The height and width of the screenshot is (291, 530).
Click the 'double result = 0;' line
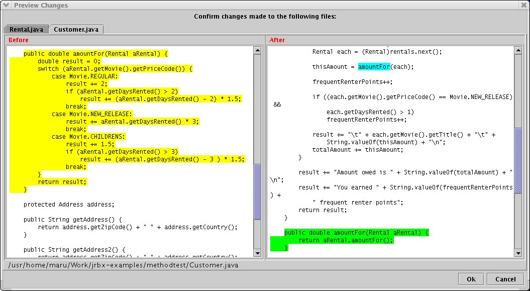(x=69, y=61)
